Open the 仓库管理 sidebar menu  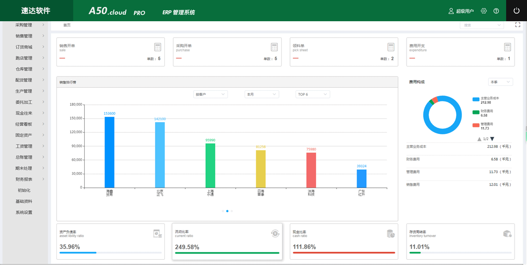point(23,69)
